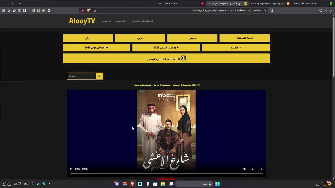Click the تركي category button
335x188 pixels.
(88, 38)
